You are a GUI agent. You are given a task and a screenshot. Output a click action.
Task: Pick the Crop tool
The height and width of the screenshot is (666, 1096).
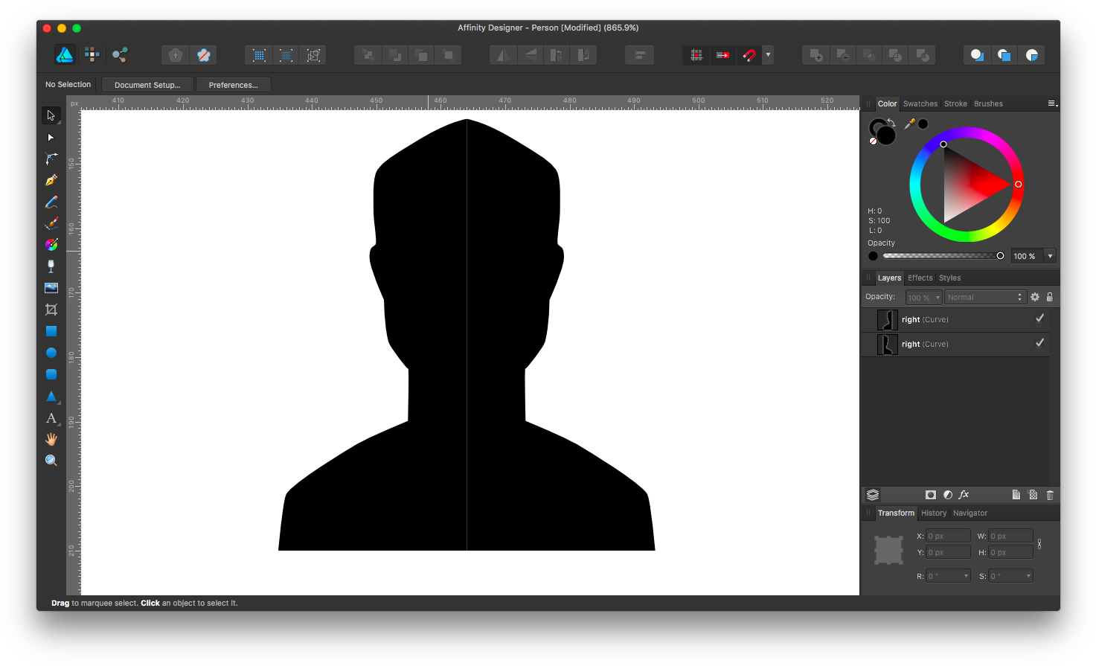51,310
